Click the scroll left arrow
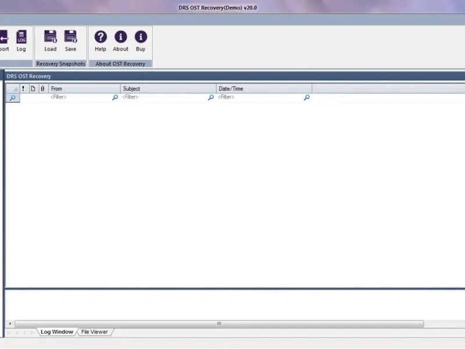The width and height of the screenshot is (465, 349). 10,323
